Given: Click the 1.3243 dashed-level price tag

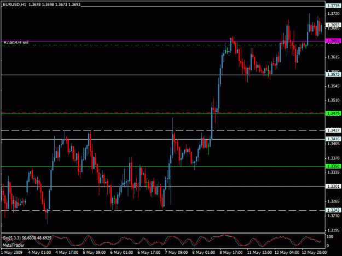Looking at the screenshot, I should [333, 210].
